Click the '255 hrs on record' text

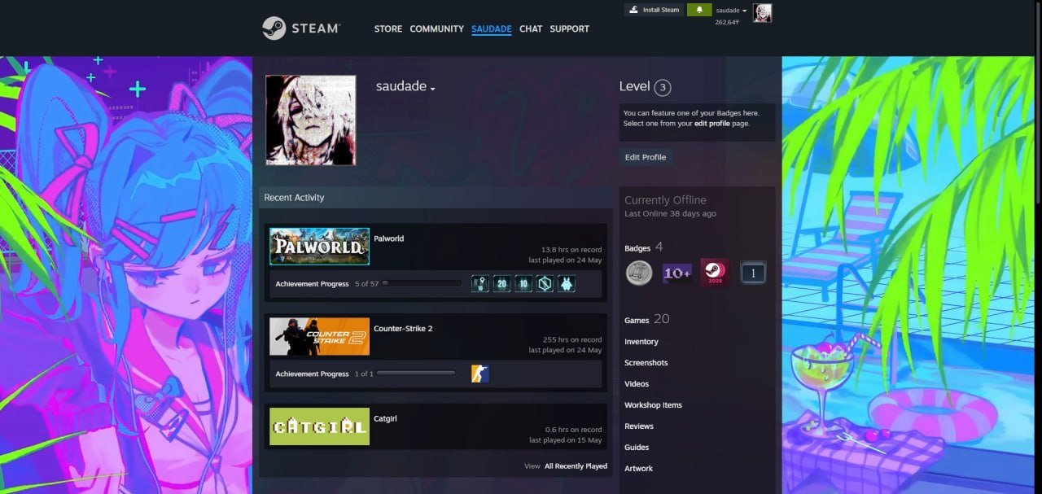572,339
